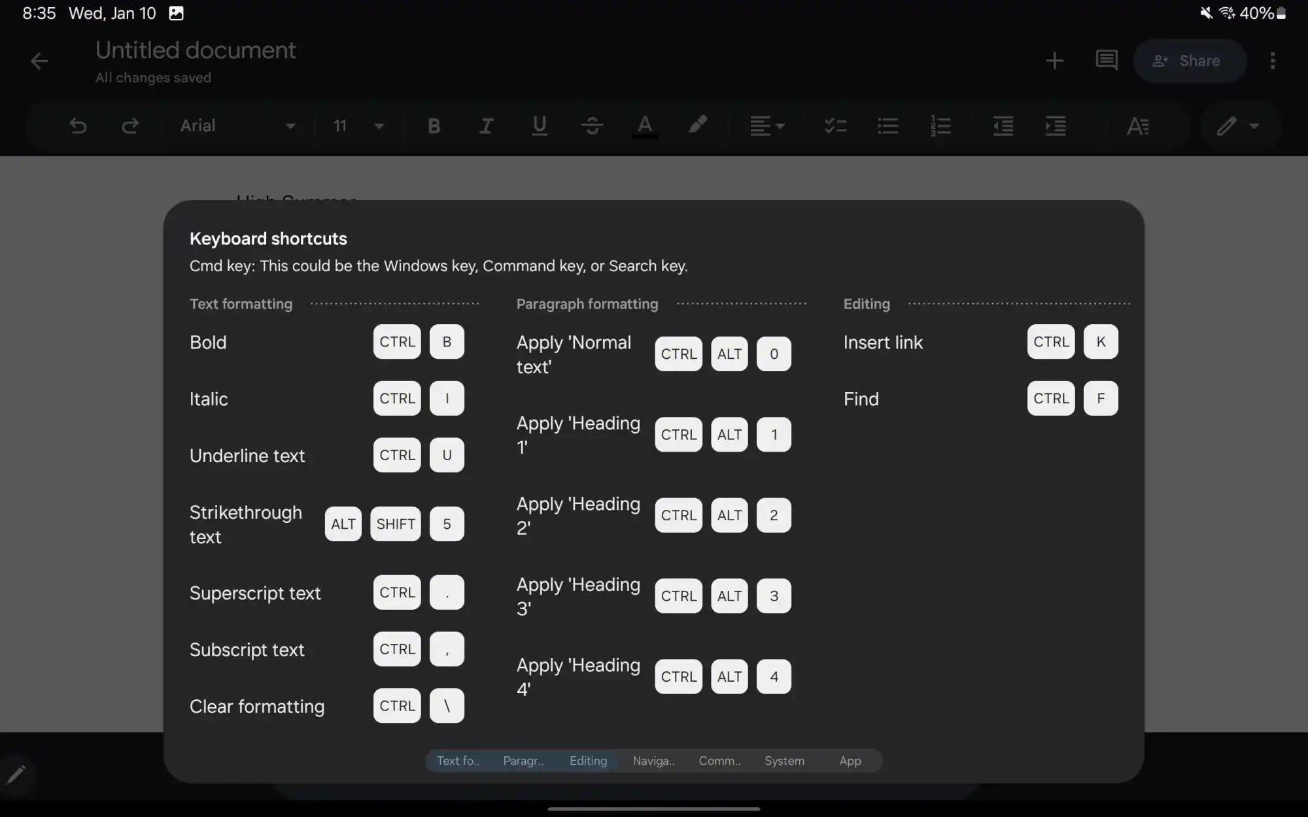Screen dimensions: 1308x817
Task: Tap the battery 40% status indicator
Action: point(1263,13)
